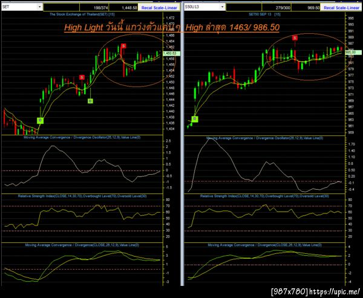Click MACD Oscillator title under S50U13 chart
The height and width of the screenshot is (298, 363).
264,138
